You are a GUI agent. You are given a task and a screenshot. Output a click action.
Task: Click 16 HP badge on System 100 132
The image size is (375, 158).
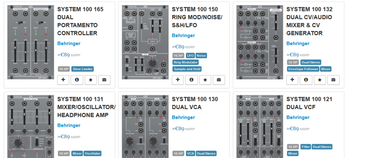point(293,62)
